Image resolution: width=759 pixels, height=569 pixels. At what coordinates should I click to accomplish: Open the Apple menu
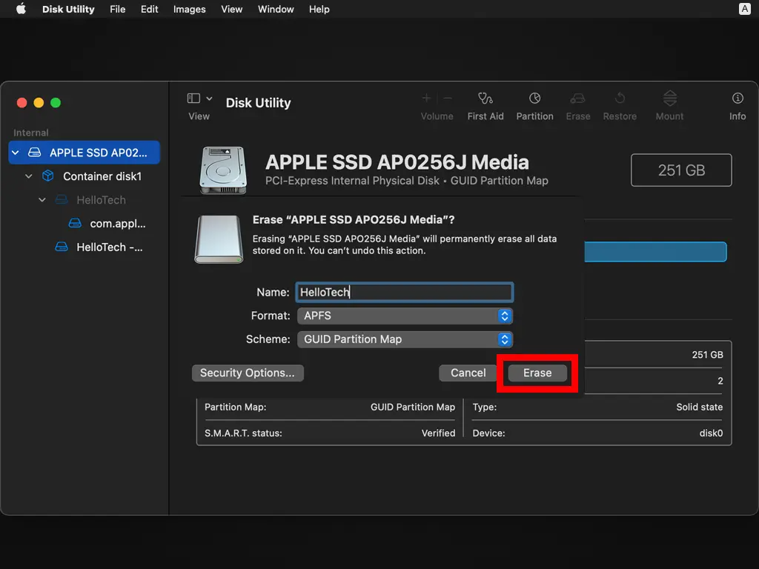click(21, 10)
